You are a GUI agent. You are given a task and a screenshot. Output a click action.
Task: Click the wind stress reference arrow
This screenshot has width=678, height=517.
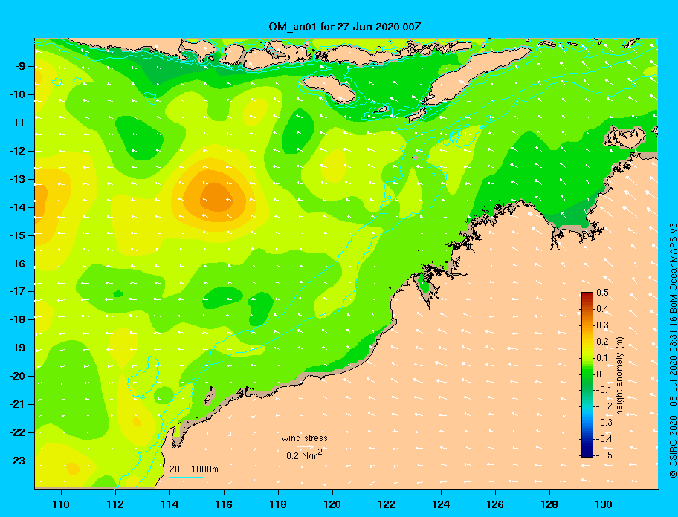[x=306, y=446]
